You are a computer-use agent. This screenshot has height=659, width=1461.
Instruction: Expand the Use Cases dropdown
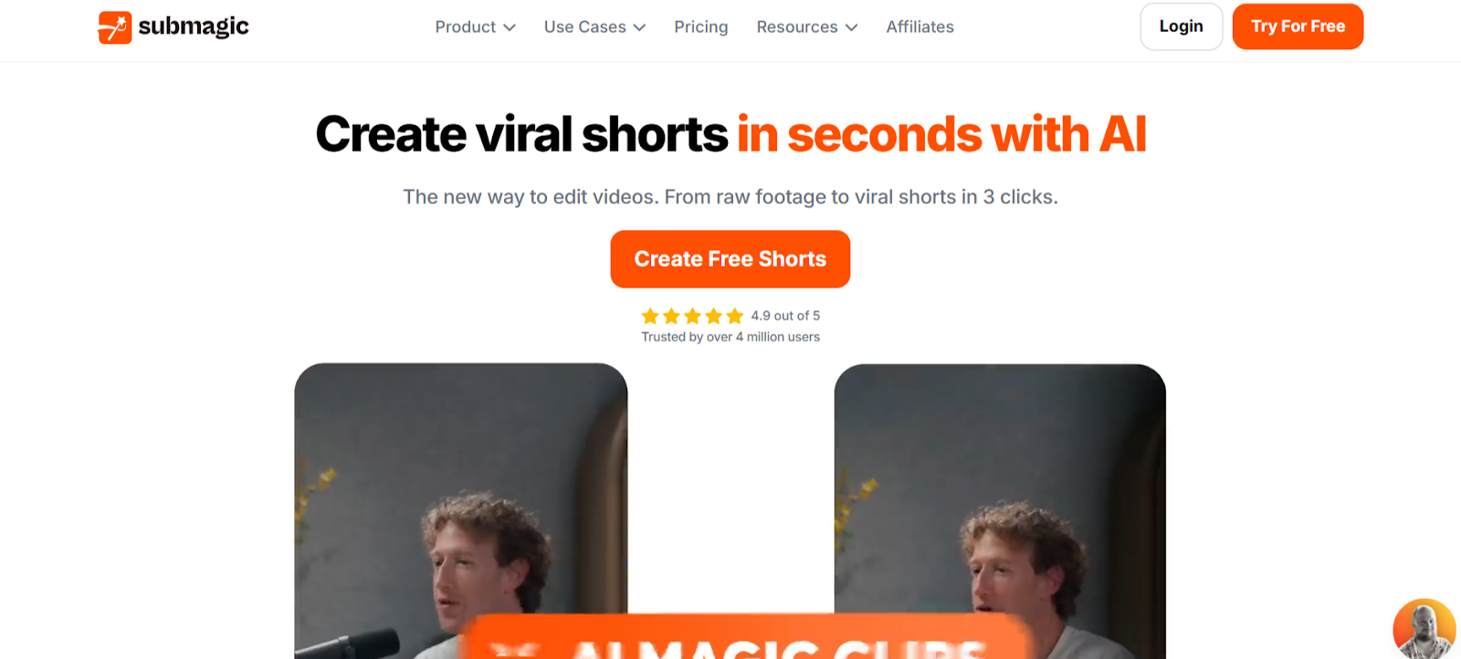pos(594,27)
